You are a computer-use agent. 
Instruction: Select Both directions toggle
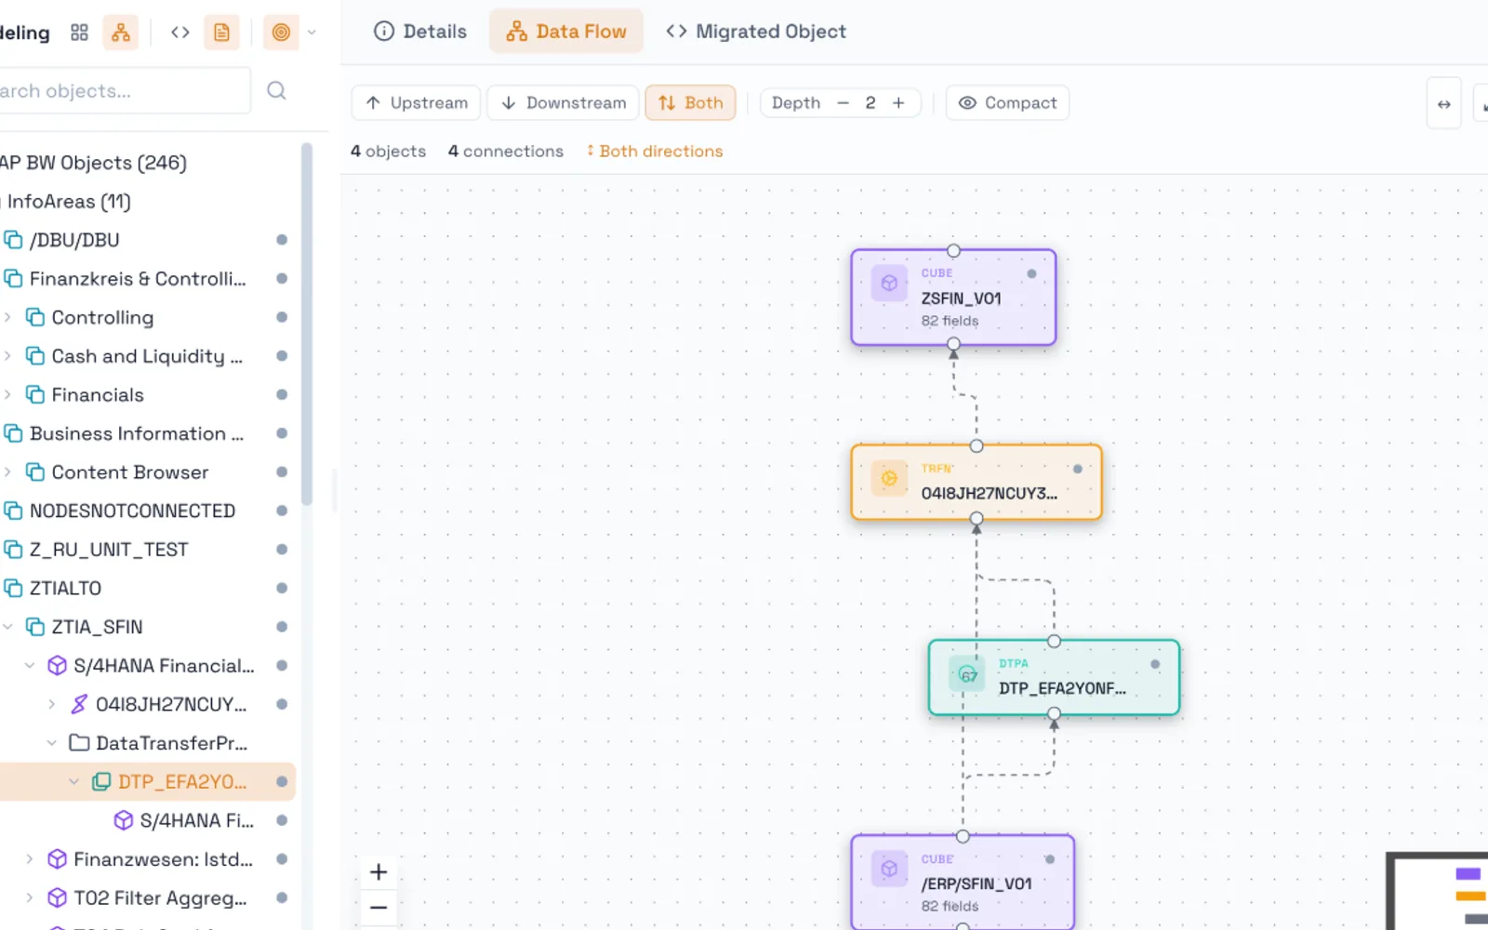pos(690,102)
